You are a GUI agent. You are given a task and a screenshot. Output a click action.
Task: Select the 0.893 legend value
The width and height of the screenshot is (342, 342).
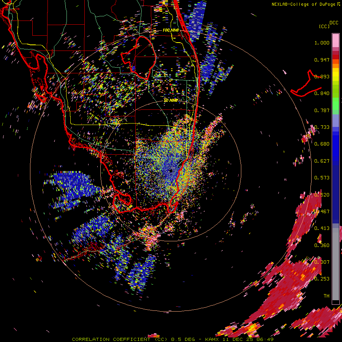[322, 76]
